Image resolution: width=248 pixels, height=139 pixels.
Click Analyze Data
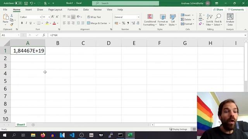[x=230, y=20]
